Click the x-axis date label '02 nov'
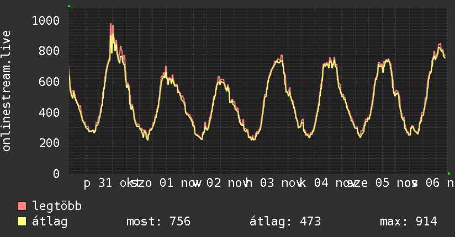This screenshot has width=455, height=237. 227,183
